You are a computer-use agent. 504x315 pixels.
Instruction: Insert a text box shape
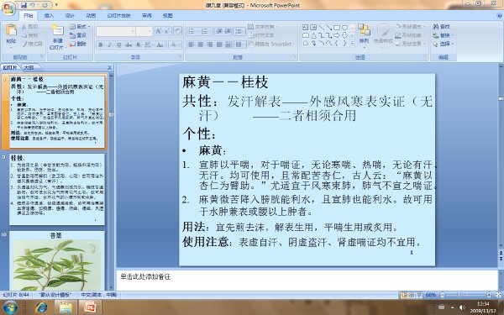306,28
